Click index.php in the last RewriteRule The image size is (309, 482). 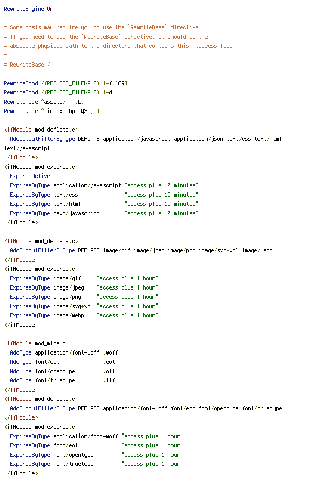(x=61, y=111)
